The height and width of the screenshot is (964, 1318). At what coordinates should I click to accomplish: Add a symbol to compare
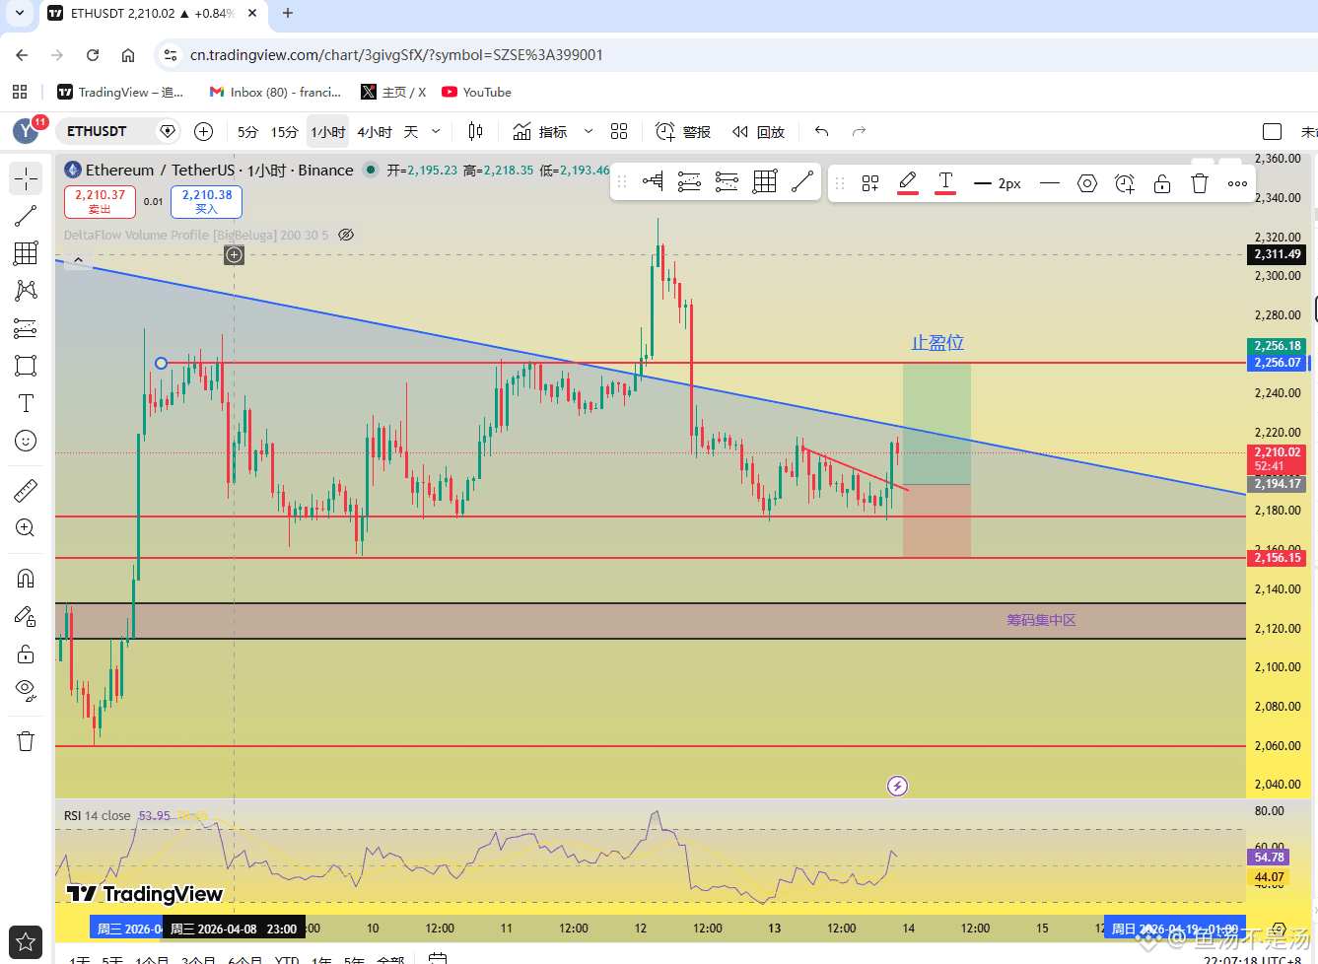(204, 131)
